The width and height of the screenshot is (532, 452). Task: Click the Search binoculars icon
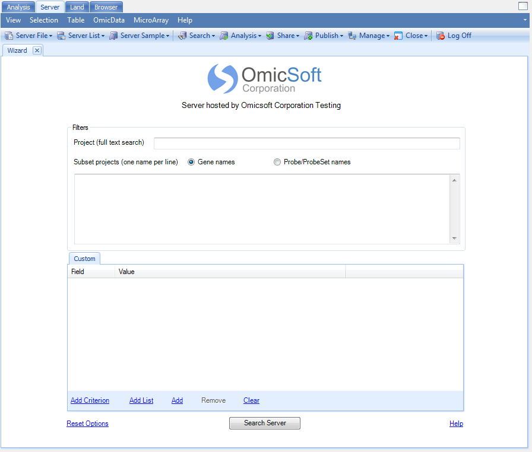tap(182, 36)
